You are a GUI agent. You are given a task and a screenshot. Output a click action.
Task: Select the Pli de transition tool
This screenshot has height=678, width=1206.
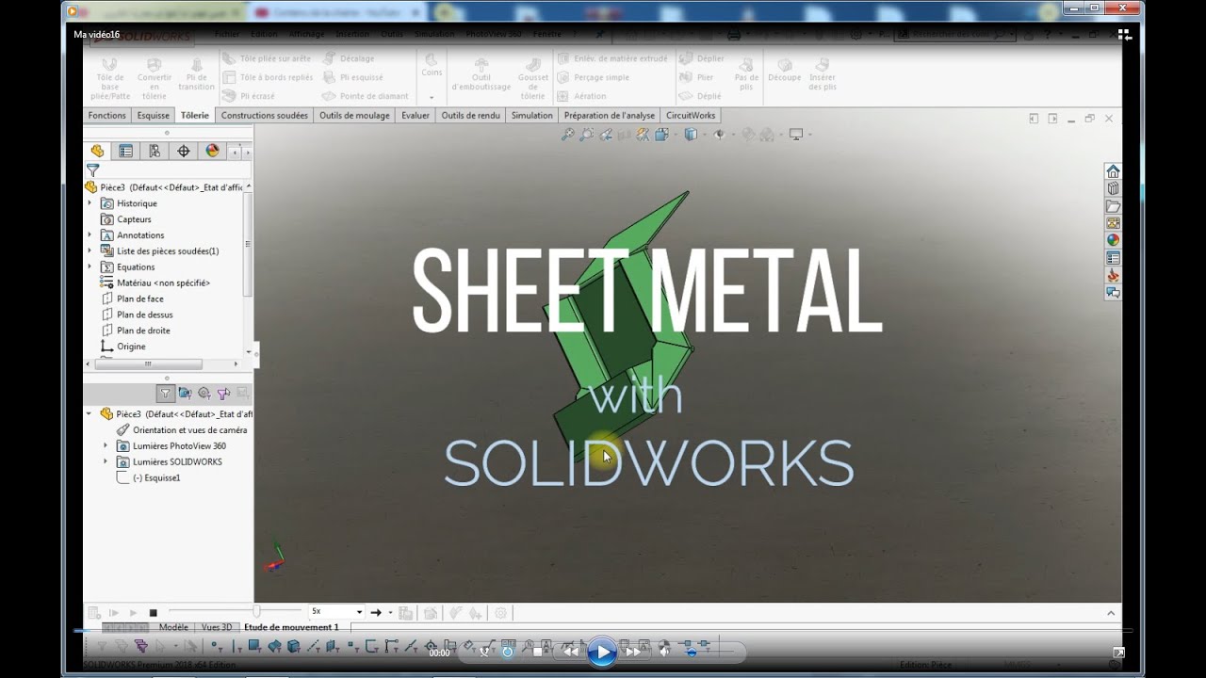click(x=196, y=74)
